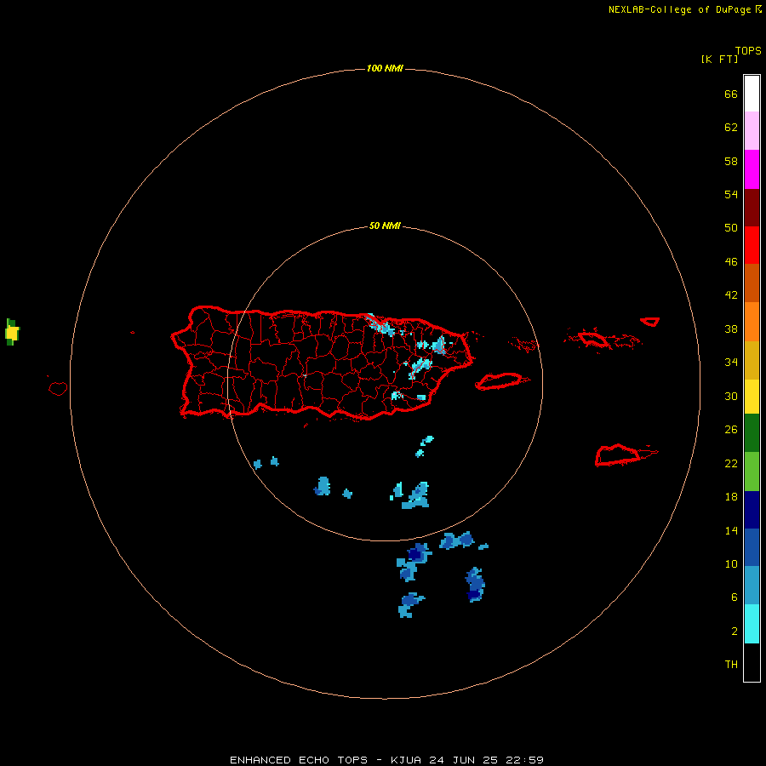The width and height of the screenshot is (766, 766).
Task: Click the legend value 54
Action: 731,194
